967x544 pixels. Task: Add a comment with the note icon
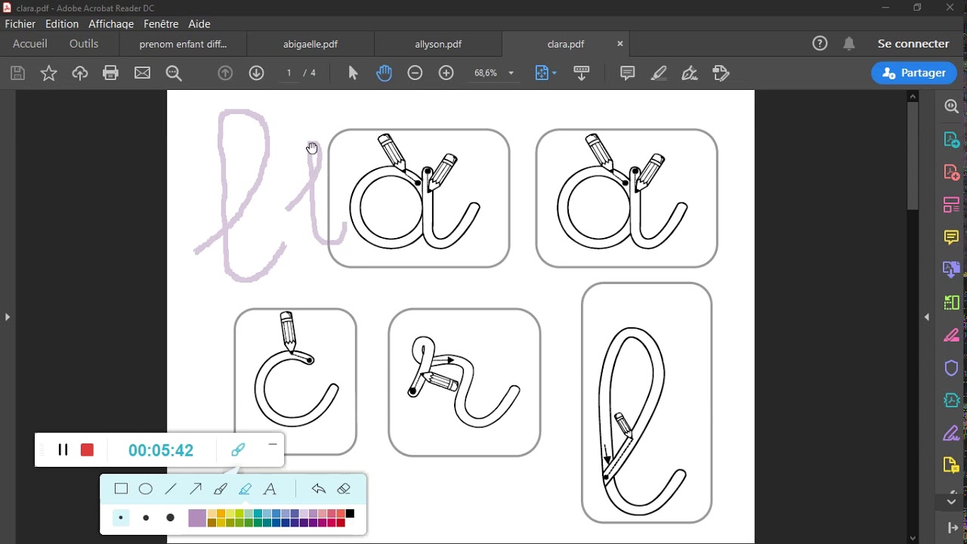[628, 73]
